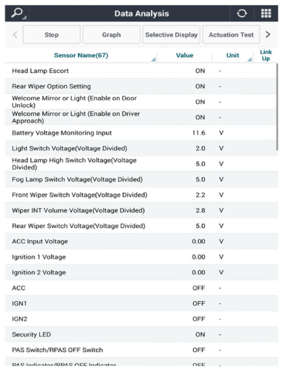Open the Graph view

point(111,35)
